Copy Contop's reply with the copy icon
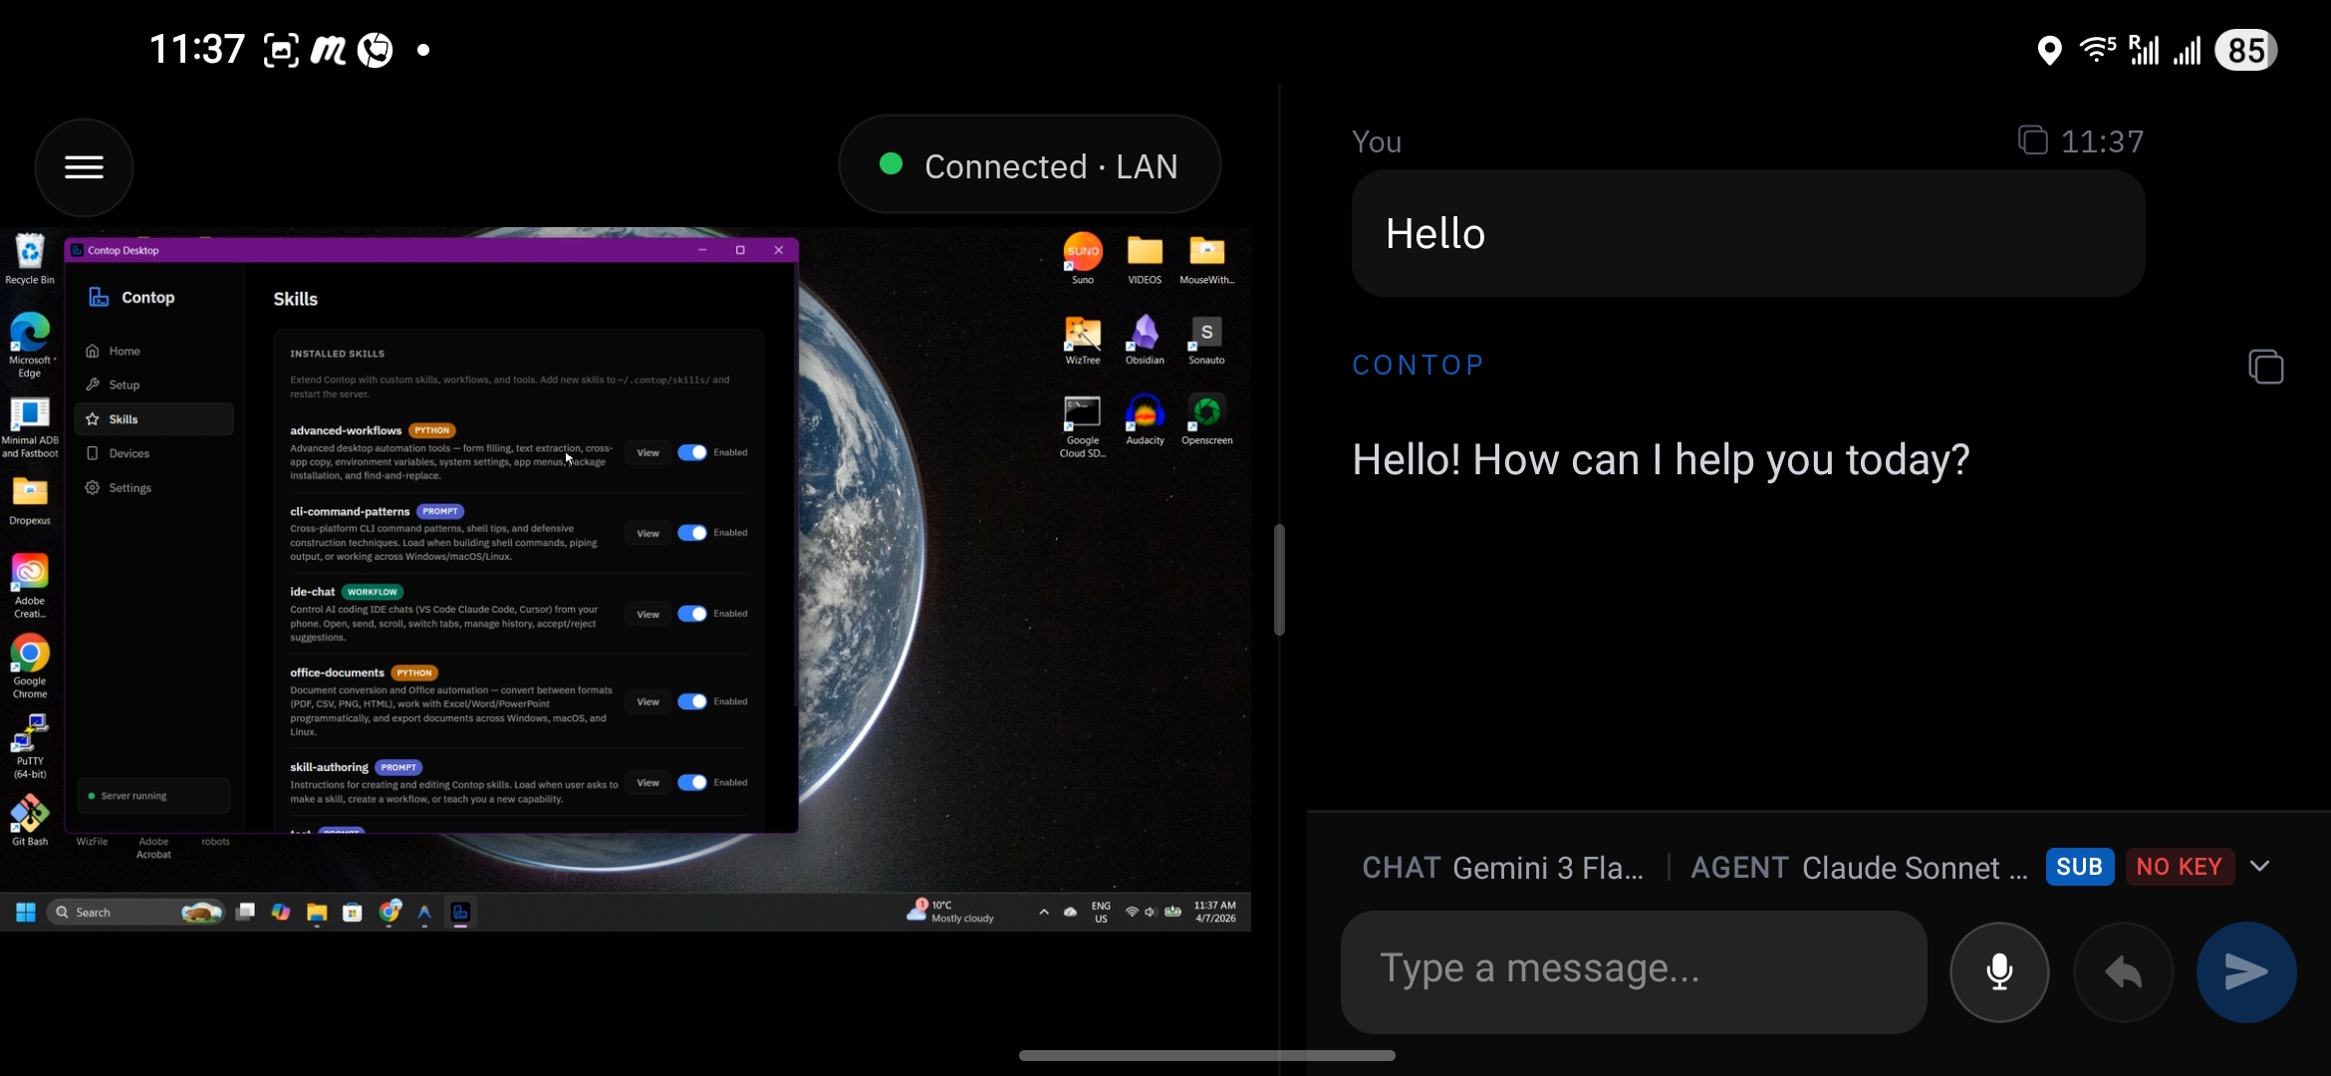This screenshot has width=2331, height=1076. click(2267, 366)
